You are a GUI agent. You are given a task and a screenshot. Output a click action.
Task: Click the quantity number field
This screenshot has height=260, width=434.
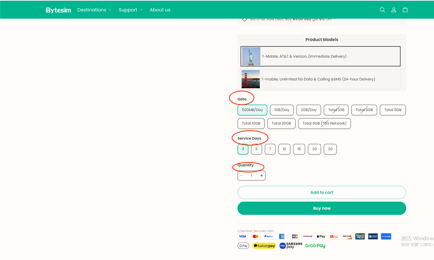[x=252, y=176]
